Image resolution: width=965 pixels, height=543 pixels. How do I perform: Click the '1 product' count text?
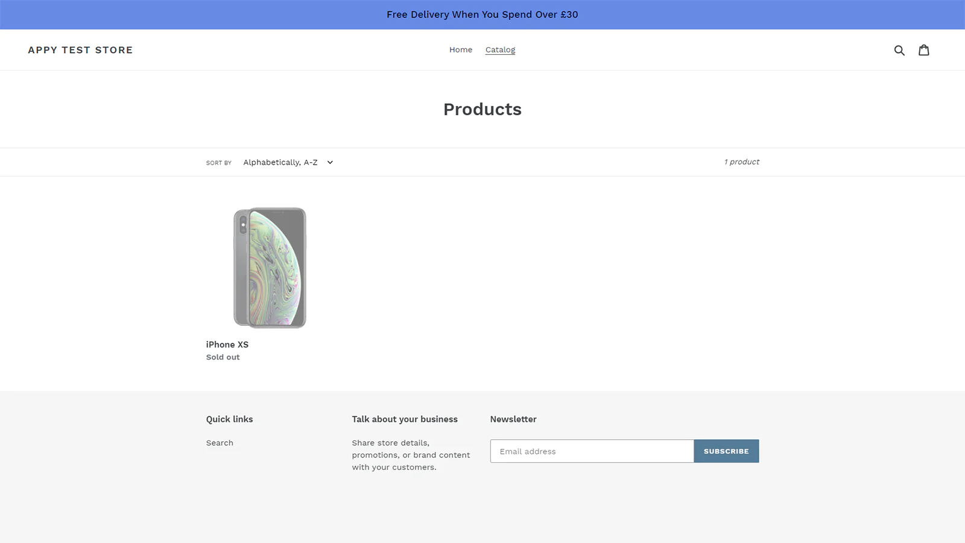pyautogui.click(x=742, y=162)
